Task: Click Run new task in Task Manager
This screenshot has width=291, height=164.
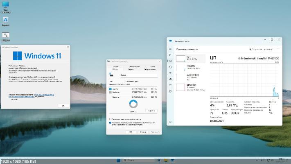Action: click(x=261, y=49)
